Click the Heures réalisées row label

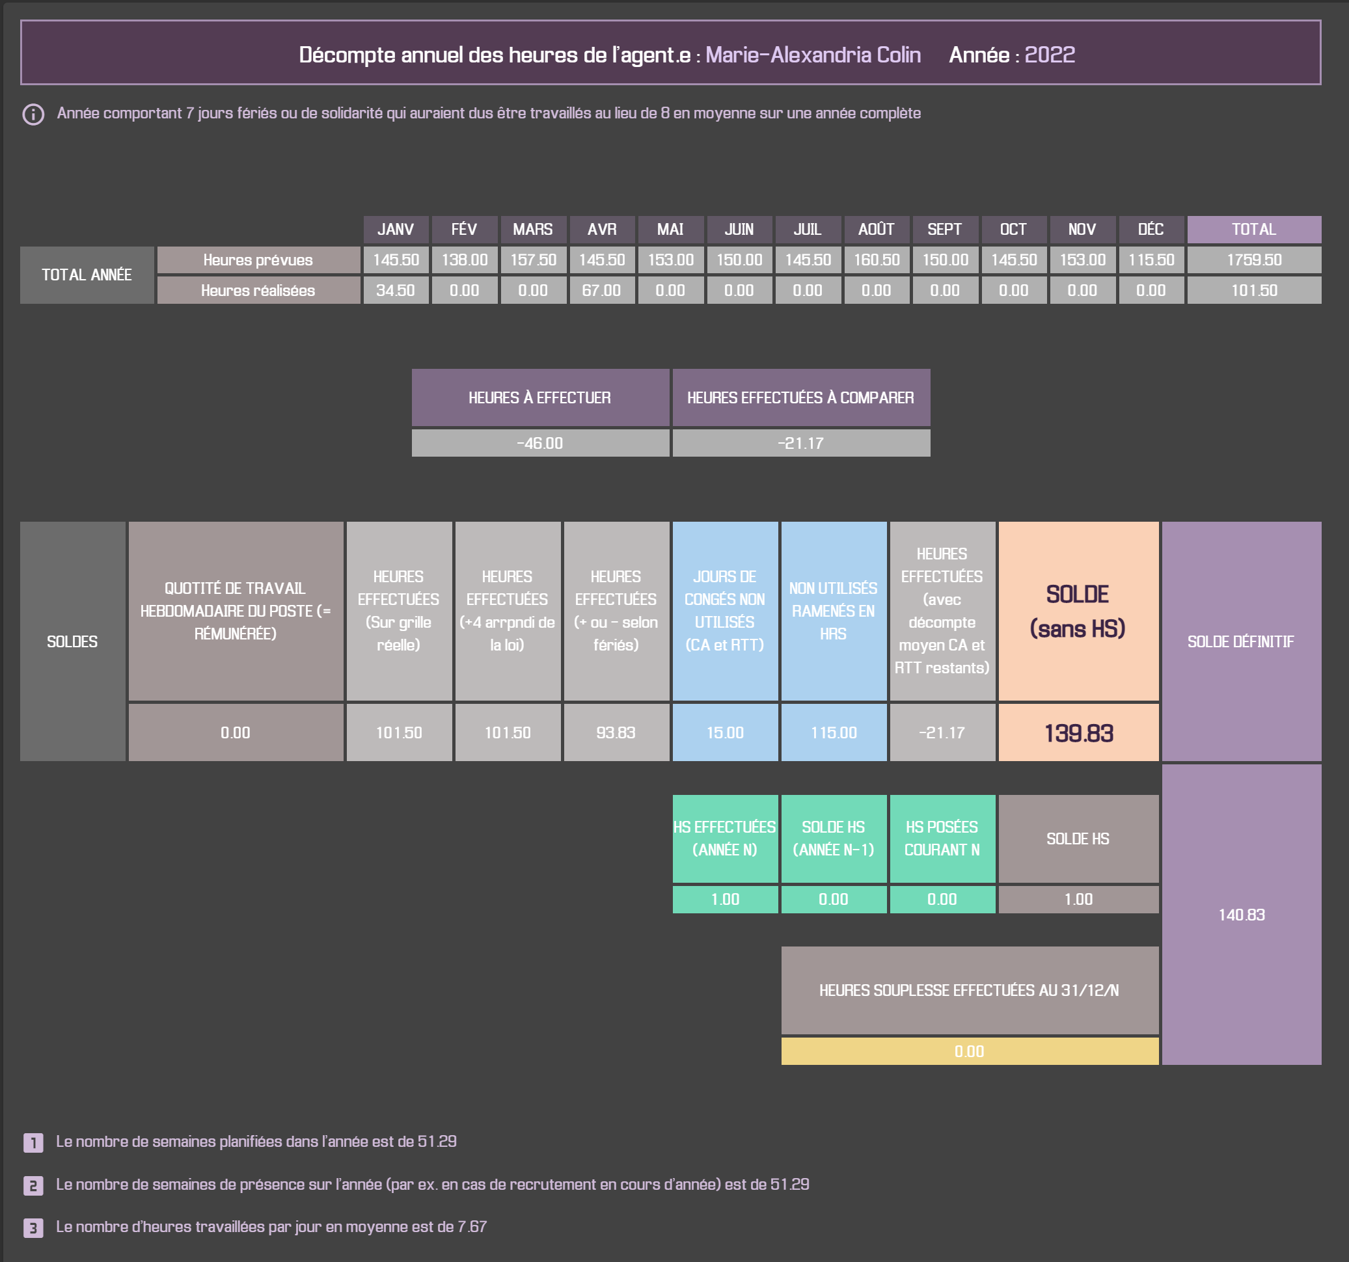tap(258, 290)
